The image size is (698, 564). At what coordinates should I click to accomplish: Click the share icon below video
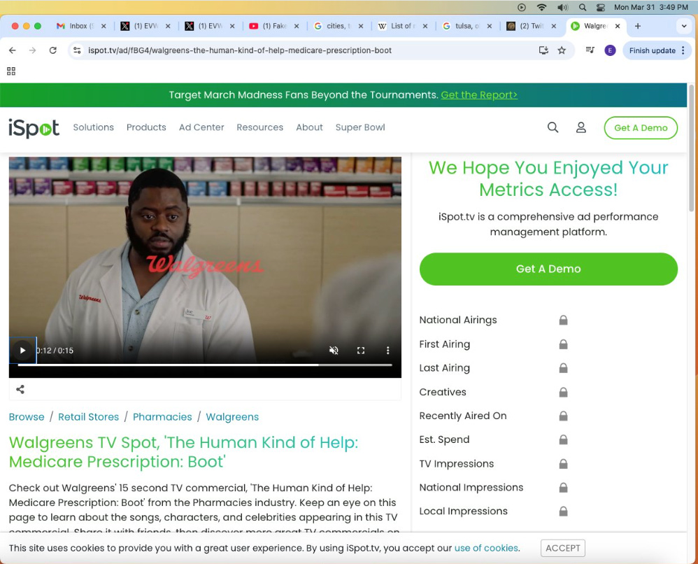(20, 389)
